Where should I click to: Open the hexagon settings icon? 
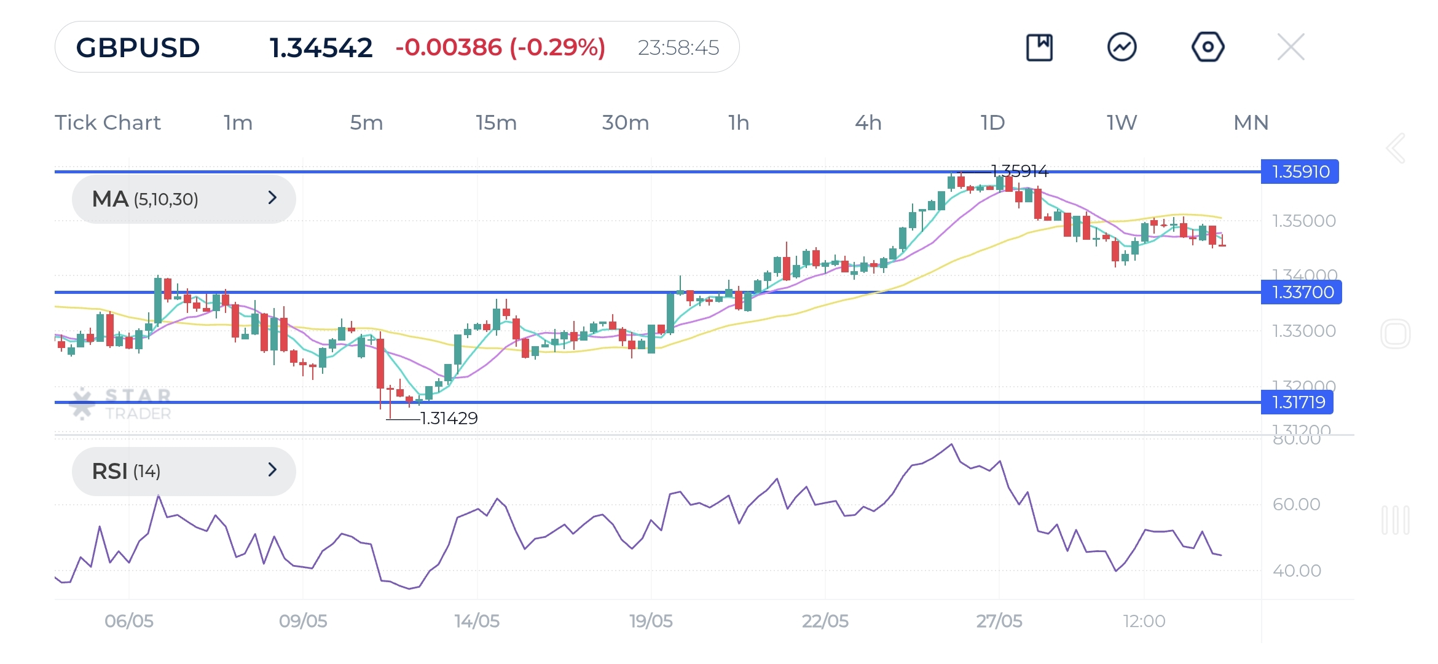[1208, 47]
